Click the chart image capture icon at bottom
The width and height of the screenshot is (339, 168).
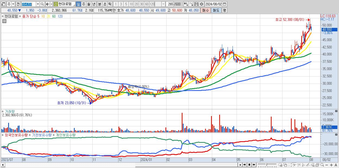pos(318,165)
